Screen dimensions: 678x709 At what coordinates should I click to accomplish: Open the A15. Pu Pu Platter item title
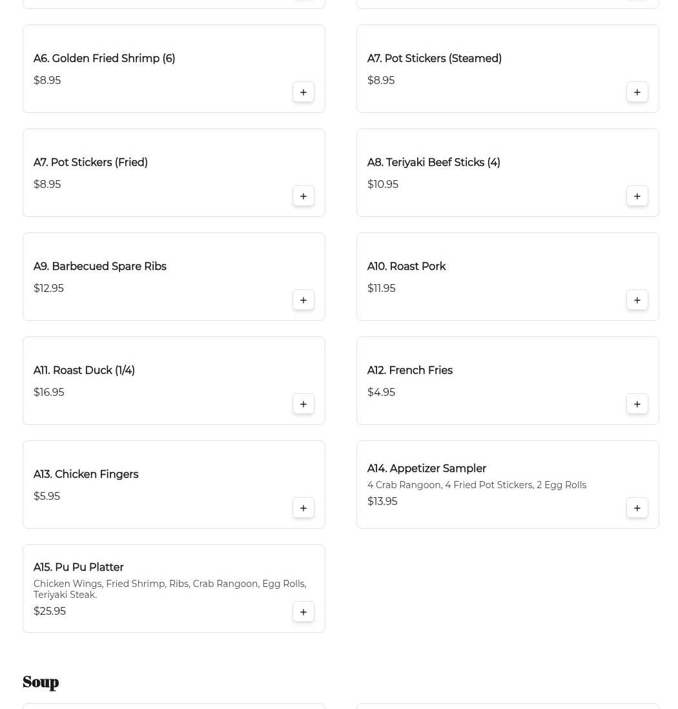(78, 568)
